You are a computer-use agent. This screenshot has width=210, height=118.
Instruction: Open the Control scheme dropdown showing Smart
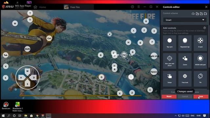(x=185, y=20)
